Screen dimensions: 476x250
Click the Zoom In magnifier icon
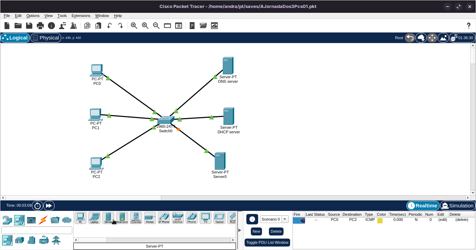134,26
